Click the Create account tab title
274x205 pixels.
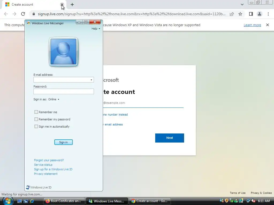pos(22,5)
